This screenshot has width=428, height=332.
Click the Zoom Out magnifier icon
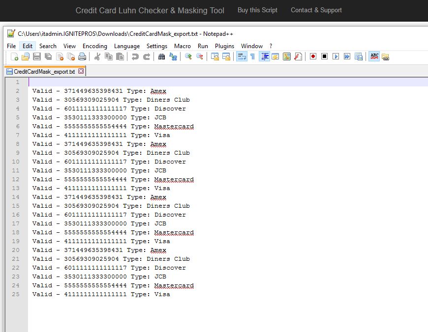200,56
